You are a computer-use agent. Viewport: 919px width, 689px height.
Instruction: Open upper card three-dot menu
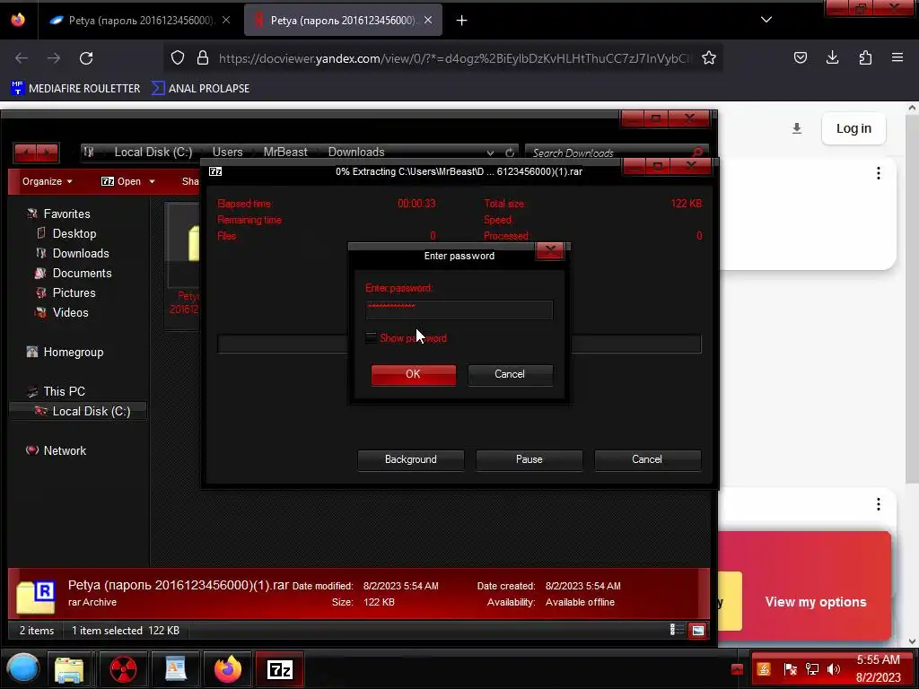878,173
